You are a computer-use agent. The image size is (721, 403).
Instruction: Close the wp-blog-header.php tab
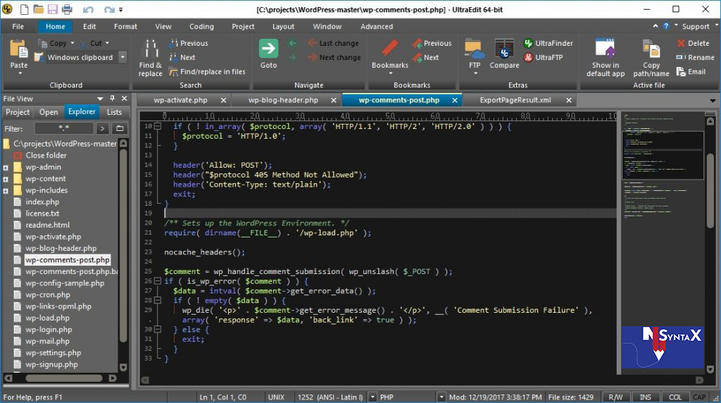pos(333,100)
